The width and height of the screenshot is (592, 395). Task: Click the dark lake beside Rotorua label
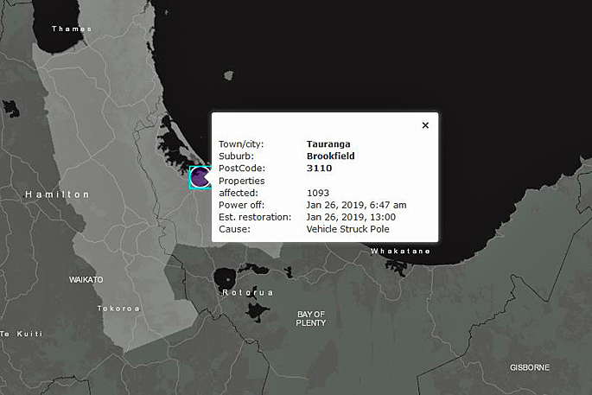click(x=225, y=278)
